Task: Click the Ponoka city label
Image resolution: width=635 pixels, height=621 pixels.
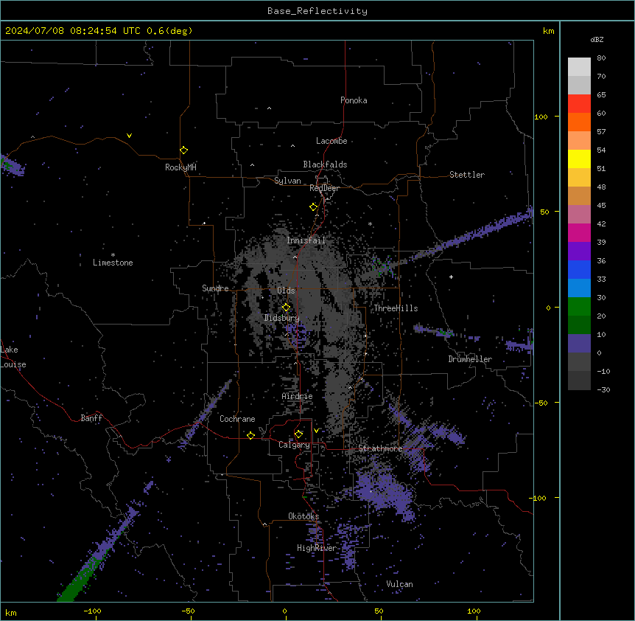Action: pos(354,100)
